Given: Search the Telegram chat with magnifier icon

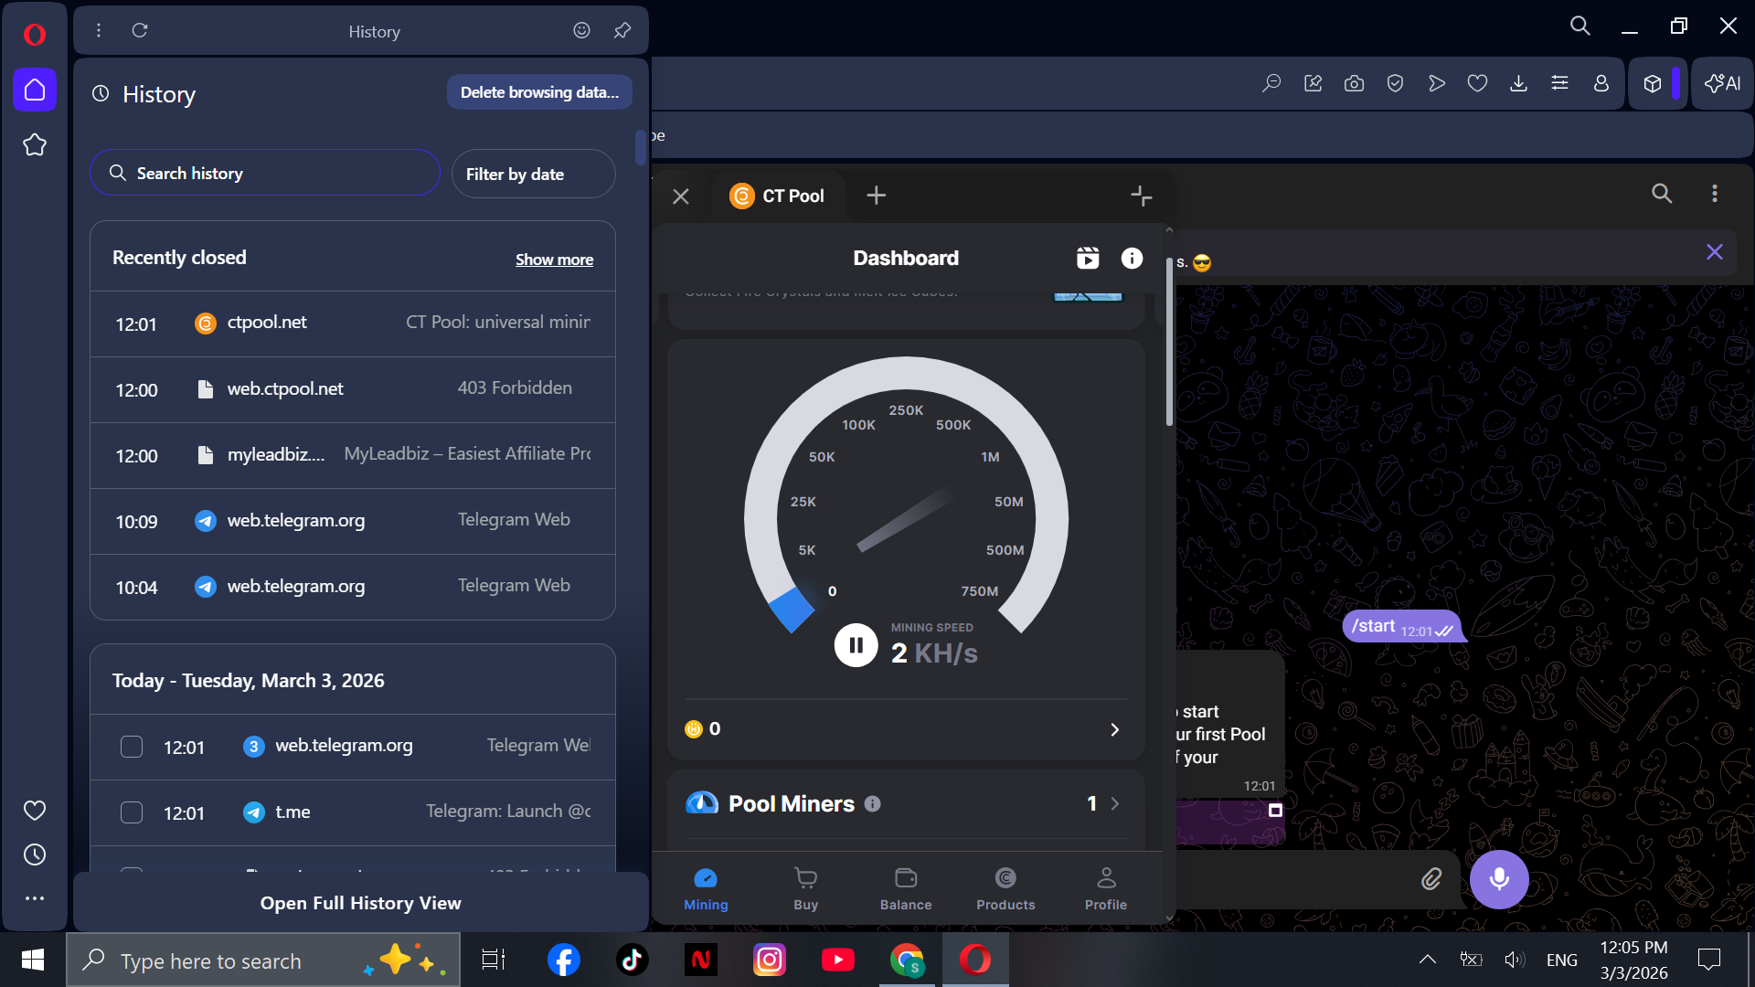Looking at the screenshot, I should point(1662,193).
